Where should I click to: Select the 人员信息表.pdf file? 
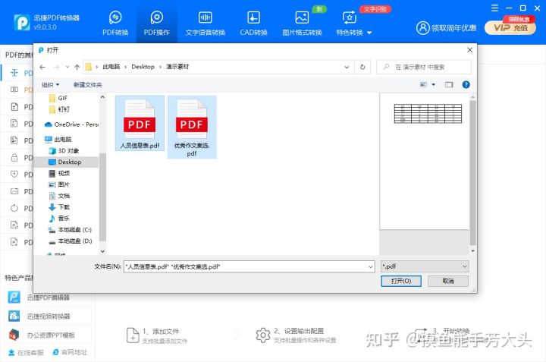pos(140,124)
